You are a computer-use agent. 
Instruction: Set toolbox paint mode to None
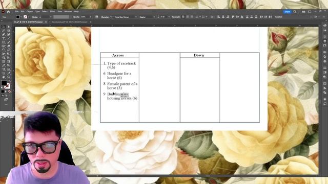point(9,91)
